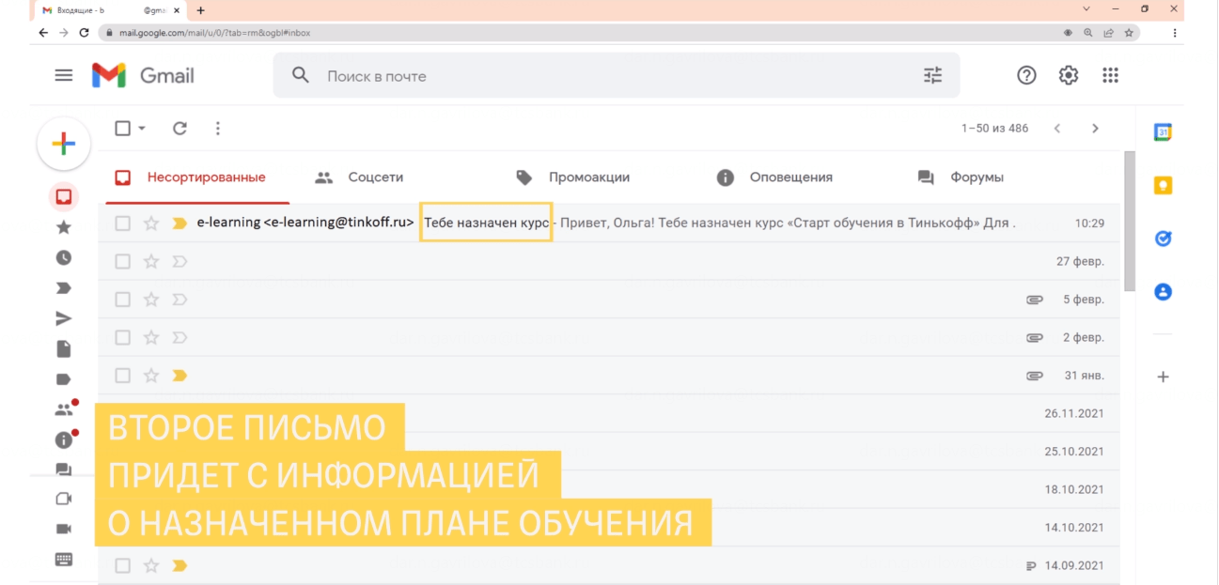Open the more actions three-dot menu

coord(217,128)
